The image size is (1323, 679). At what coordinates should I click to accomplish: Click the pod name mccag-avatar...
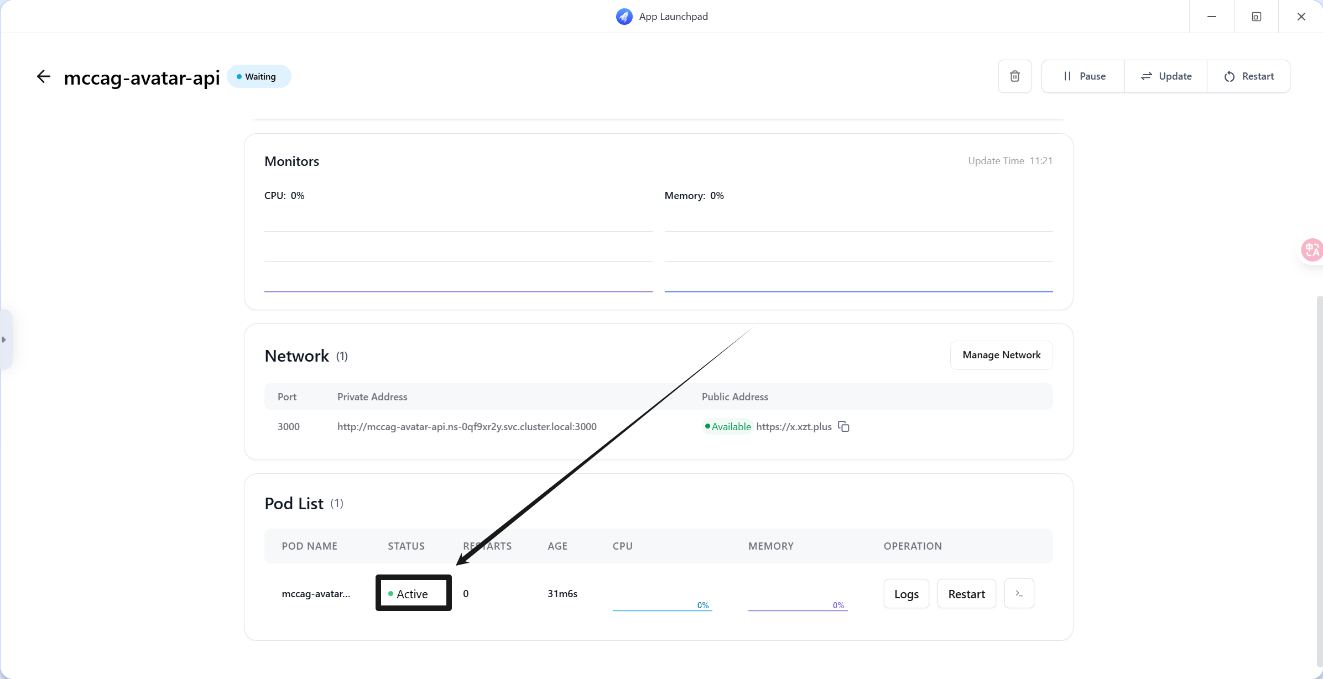[x=316, y=594]
